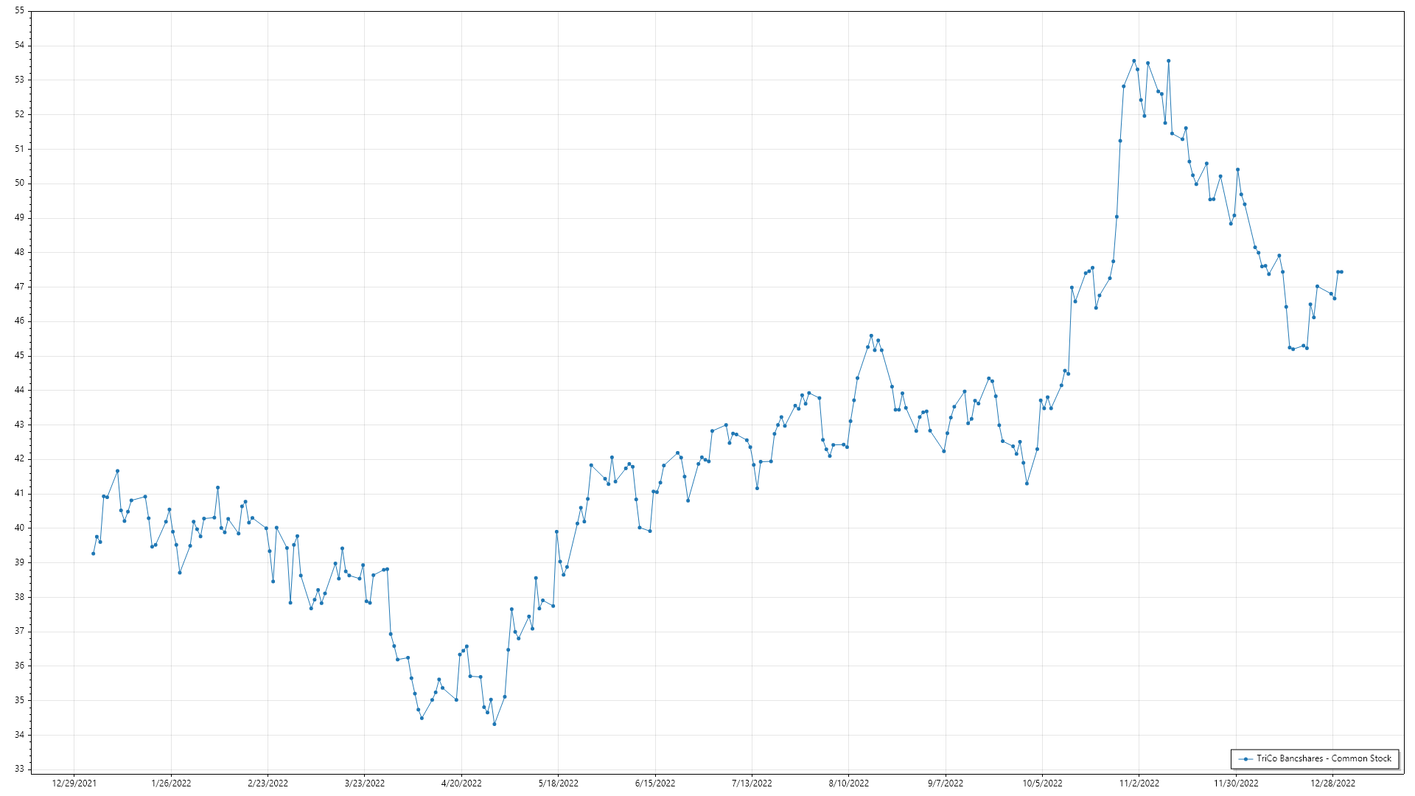1415x796 pixels.
Task: Click the 6/15/2022 x-axis tick label
Action: coord(655,783)
